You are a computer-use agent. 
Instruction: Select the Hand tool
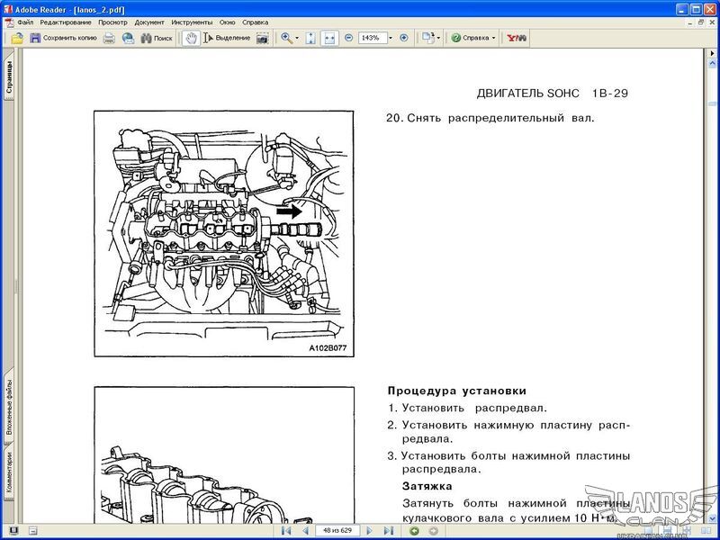(190, 38)
